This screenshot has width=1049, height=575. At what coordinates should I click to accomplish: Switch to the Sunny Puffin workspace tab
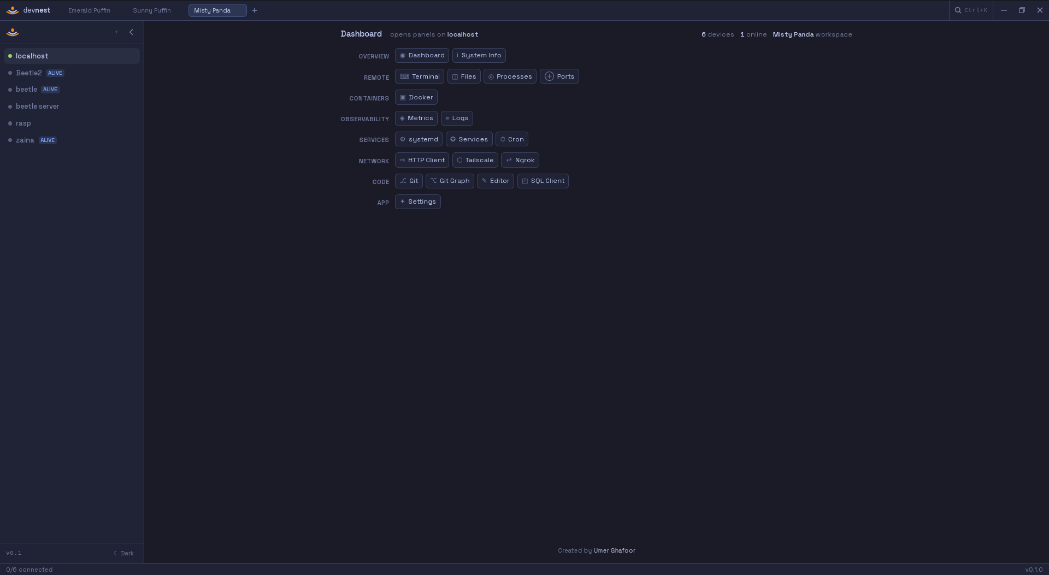pyautogui.click(x=152, y=10)
